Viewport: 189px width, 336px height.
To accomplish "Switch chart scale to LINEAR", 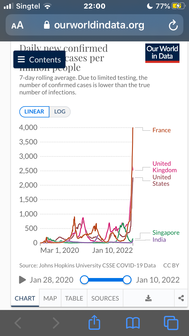I will (x=34, y=112).
